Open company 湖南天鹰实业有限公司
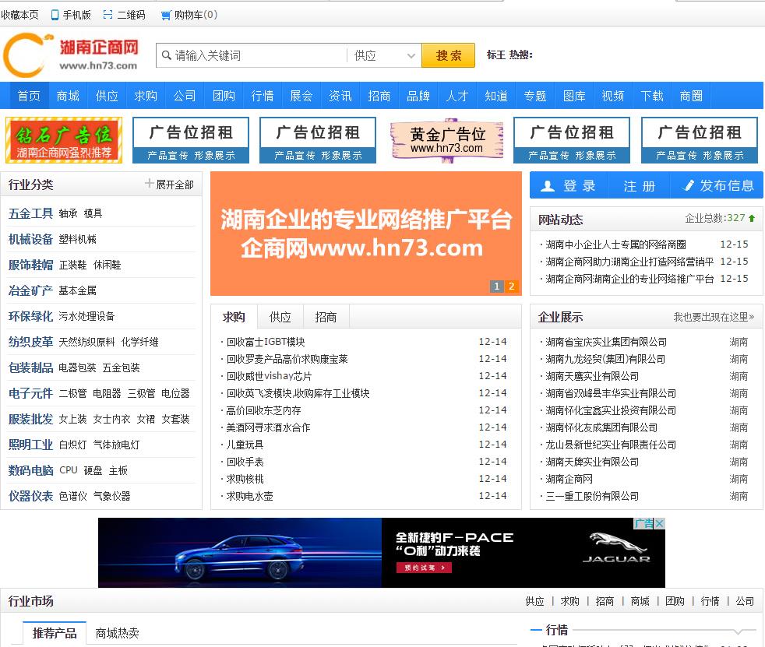Screen dimensions: 765x647 [x=592, y=376]
